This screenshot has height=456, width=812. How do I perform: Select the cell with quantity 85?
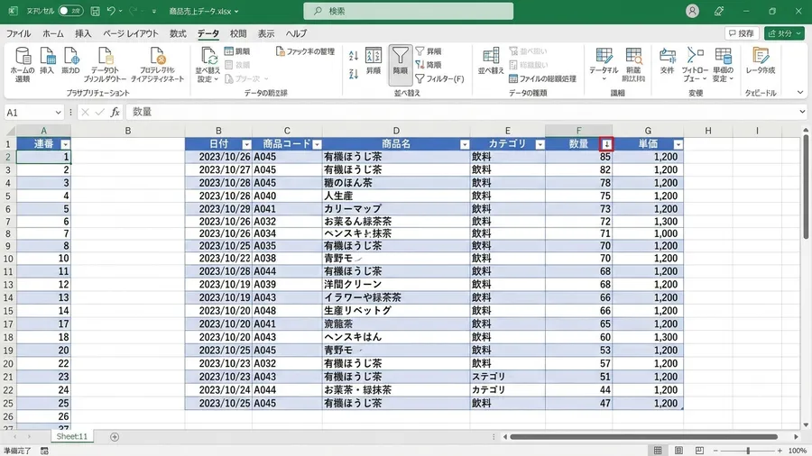pyautogui.click(x=578, y=157)
